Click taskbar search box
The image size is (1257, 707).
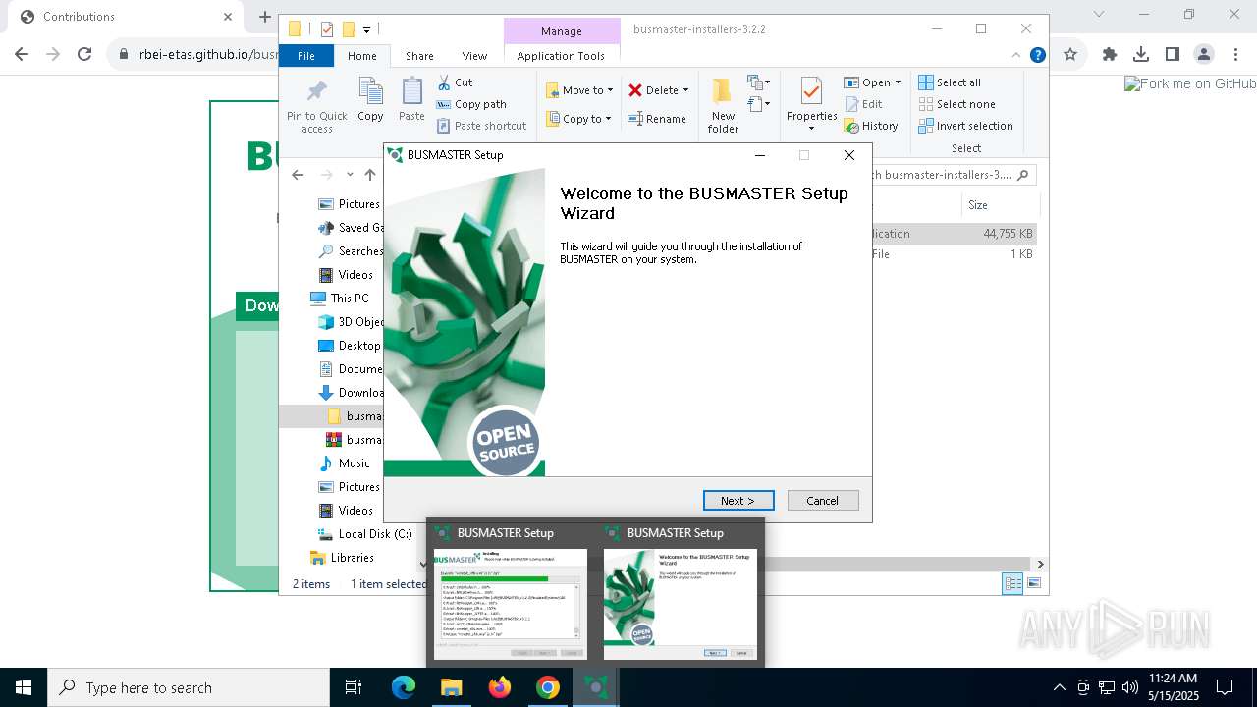tap(189, 687)
